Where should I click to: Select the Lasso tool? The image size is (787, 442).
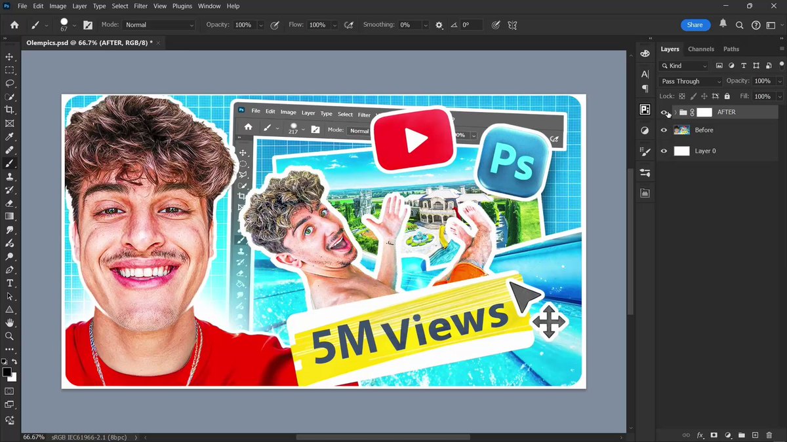[x=9, y=83]
